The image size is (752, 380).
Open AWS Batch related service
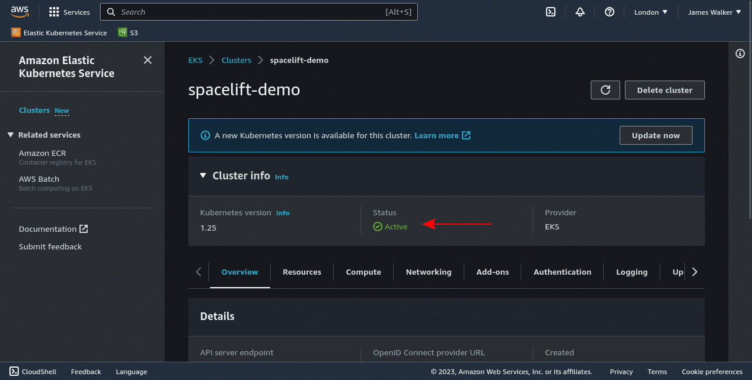tap(39, 179)
